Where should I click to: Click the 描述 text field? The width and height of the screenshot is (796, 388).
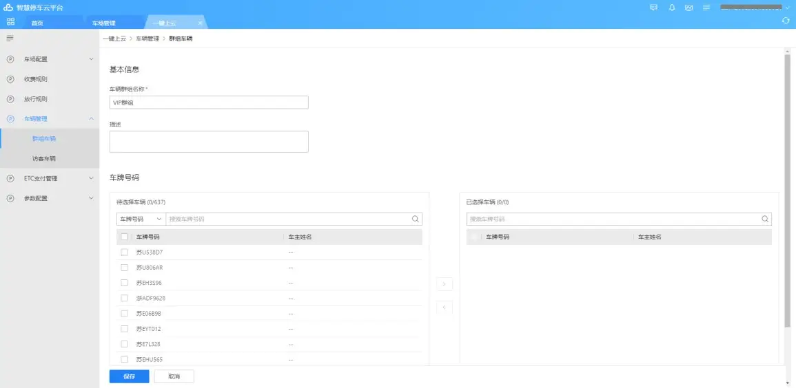(208, 142)
